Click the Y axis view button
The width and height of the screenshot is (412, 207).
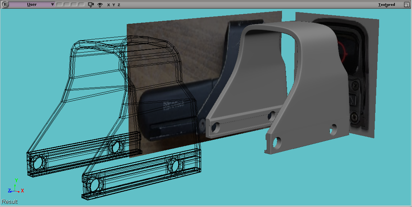click(x=114, y=5)
